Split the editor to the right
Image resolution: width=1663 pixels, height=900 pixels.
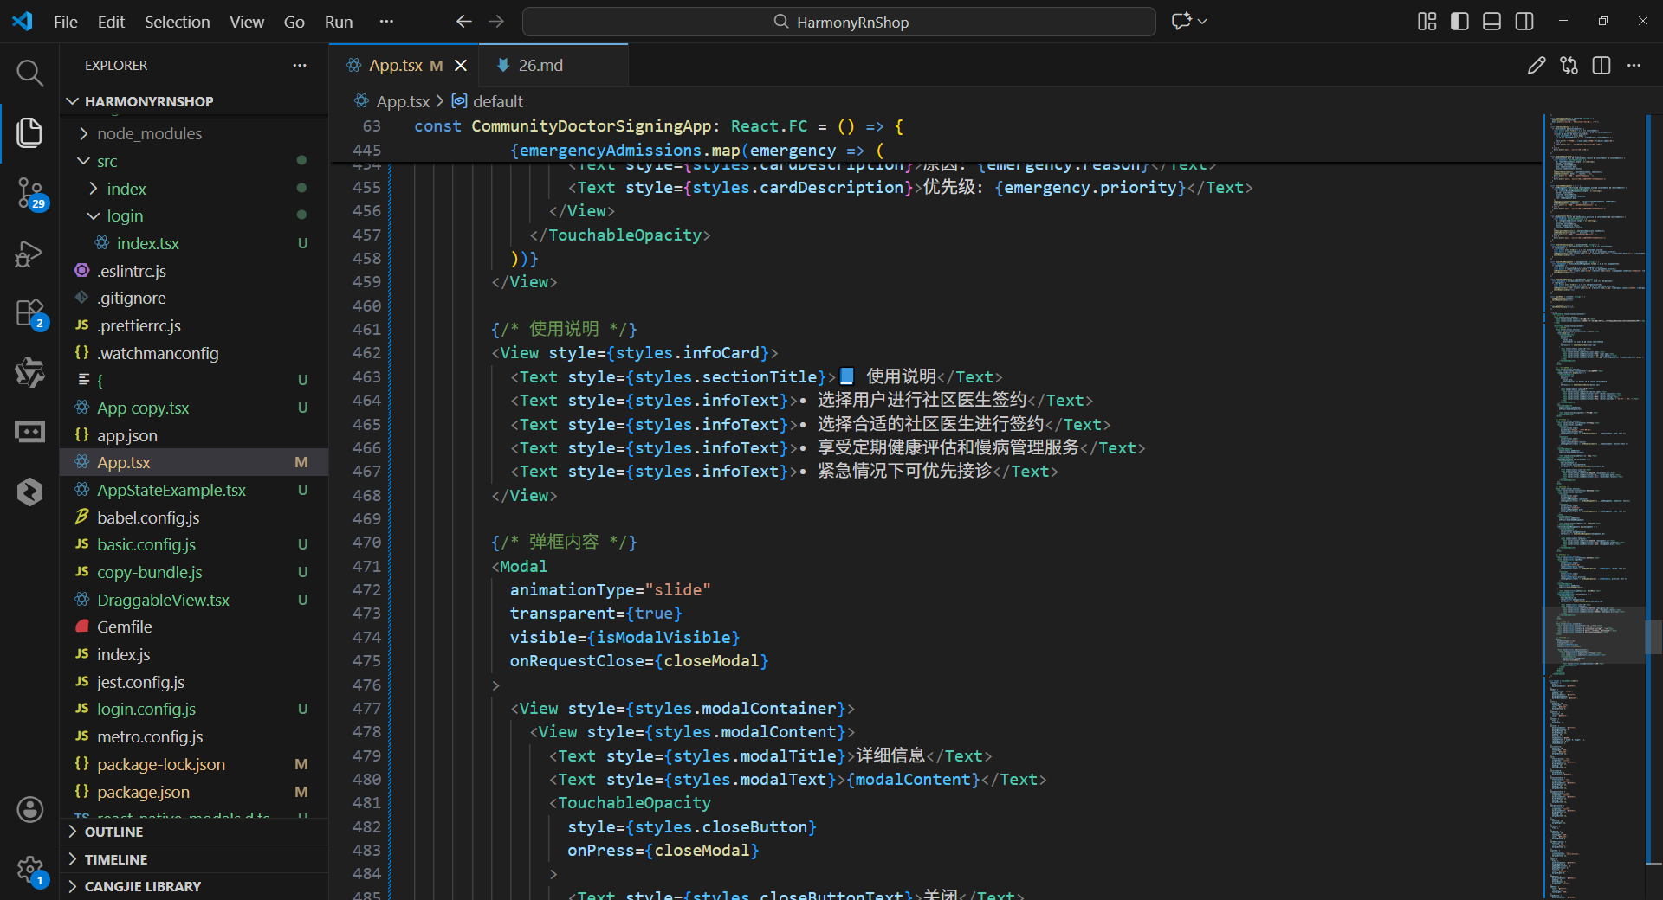pos(1602,65)
